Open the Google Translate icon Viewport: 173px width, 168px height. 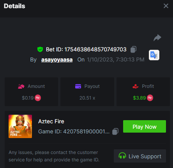click(x=154, y=55)
